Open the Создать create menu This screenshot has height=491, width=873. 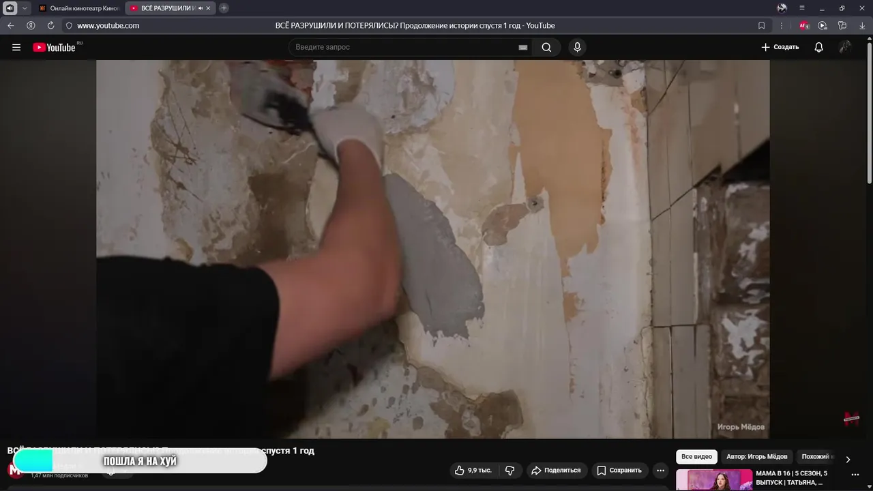click(x=780, y=47)
